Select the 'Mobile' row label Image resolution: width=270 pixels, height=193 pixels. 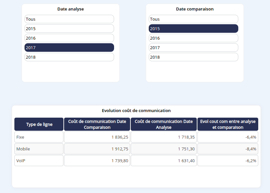(39, 149)
